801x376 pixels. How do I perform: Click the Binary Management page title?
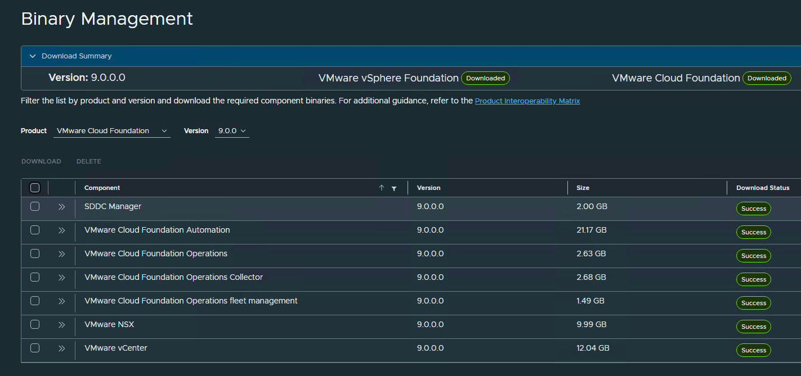tap(107, 19)
